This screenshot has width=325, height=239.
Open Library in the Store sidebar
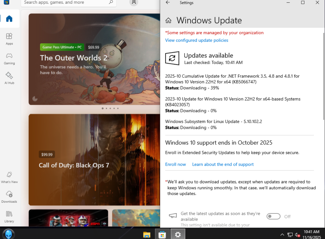[x=9, y=217]
